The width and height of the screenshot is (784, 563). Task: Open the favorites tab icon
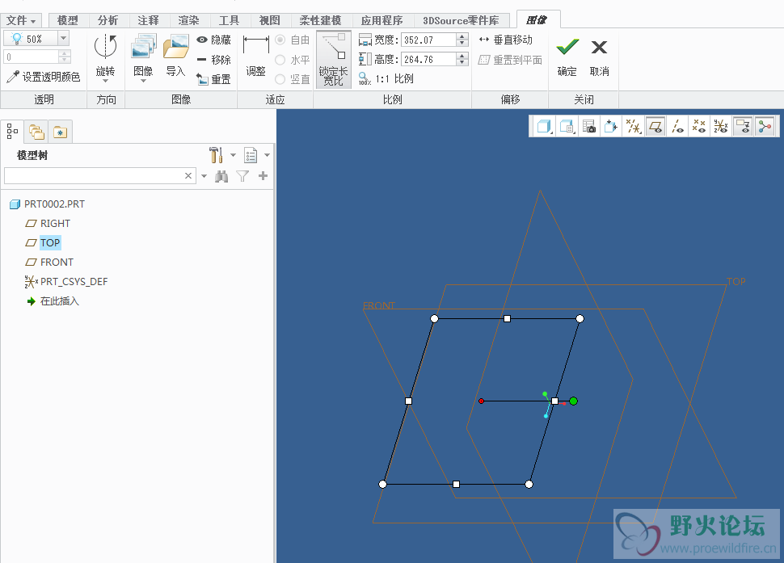[x=61, y=132]
